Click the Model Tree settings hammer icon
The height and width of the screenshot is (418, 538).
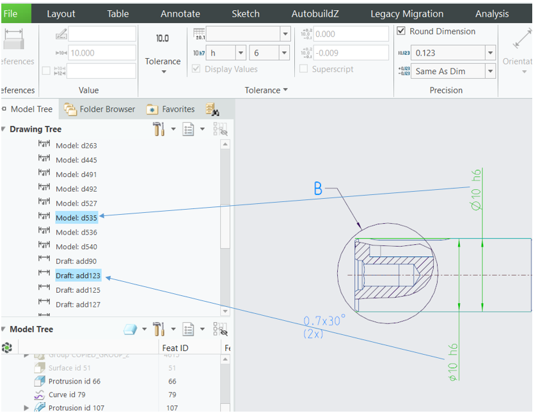tap(159, 330)
